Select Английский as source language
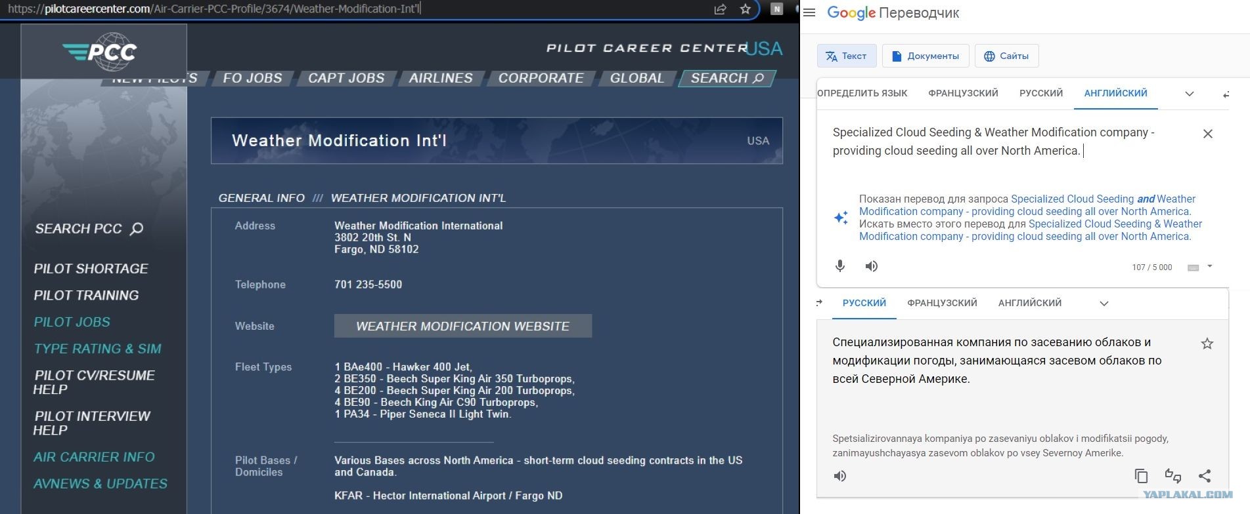The width and height of the screenshot is (1250, 514). click(1115, 93)
